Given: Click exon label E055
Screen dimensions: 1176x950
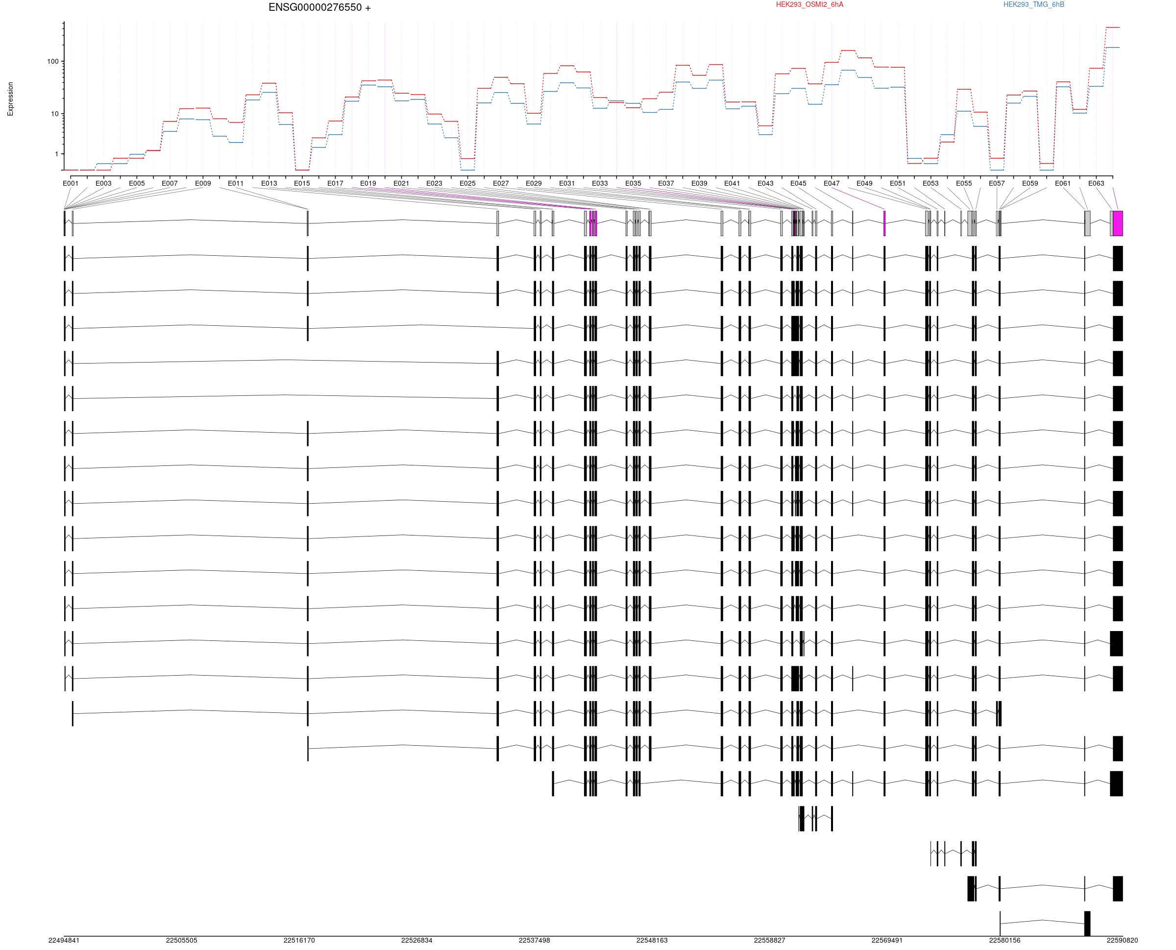Looking at the screenshot, I should point(964,183).
